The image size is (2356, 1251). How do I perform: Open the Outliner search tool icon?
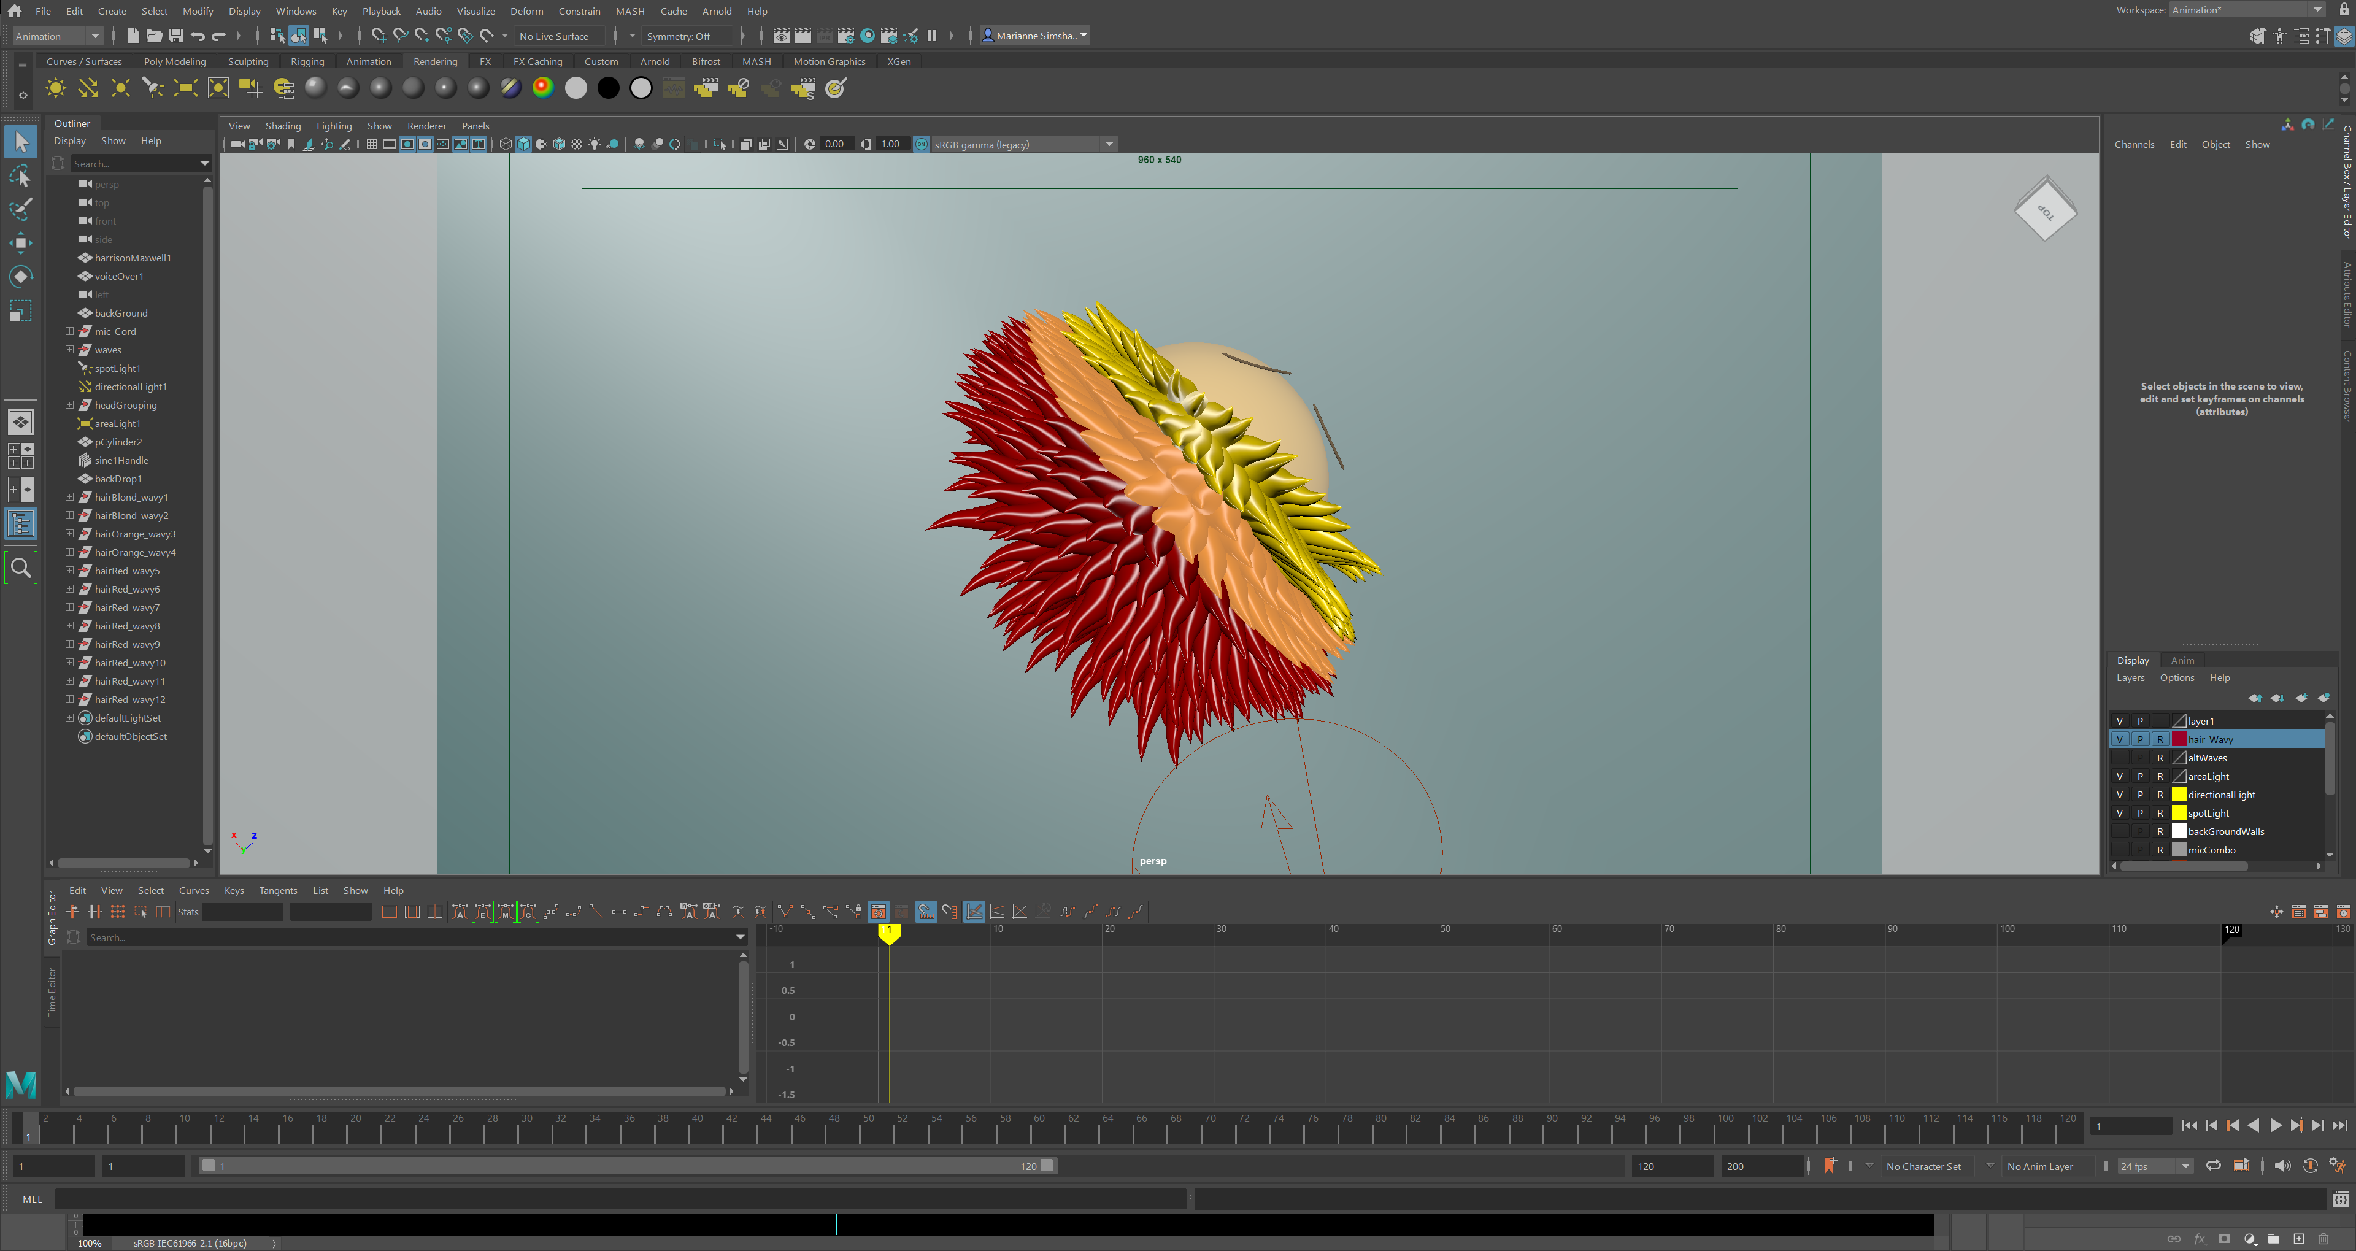click(x=20, y=568)
